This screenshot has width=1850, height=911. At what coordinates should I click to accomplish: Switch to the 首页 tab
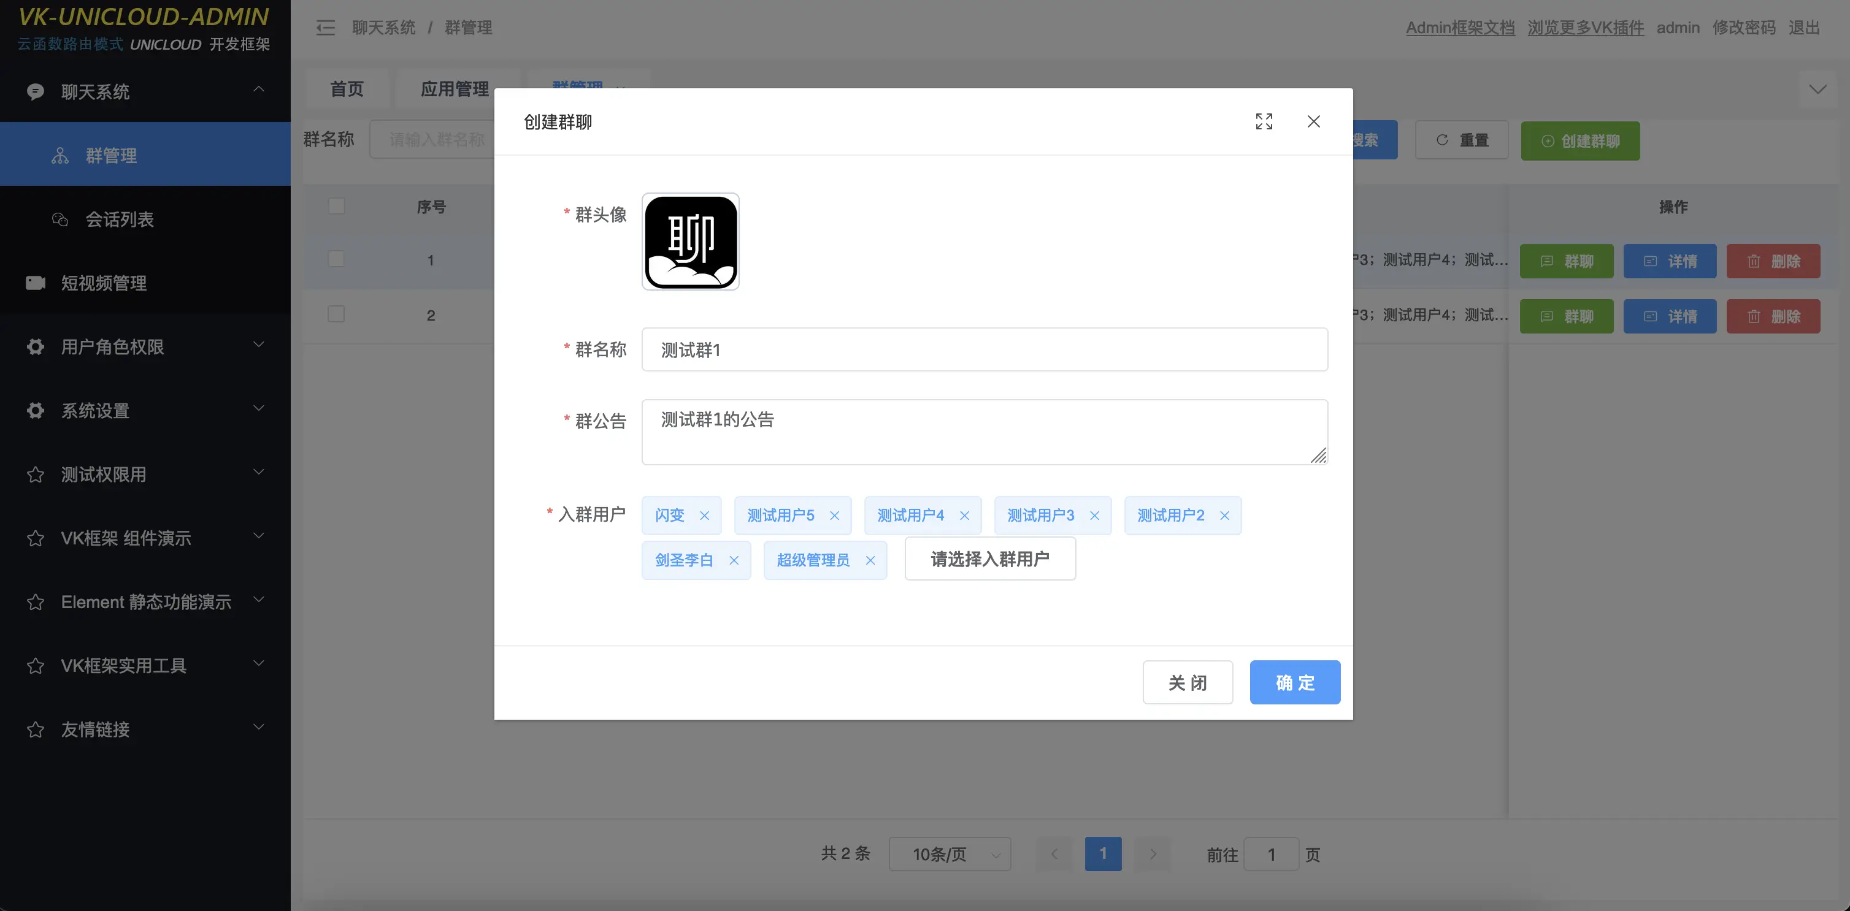[x=347, y=88]
